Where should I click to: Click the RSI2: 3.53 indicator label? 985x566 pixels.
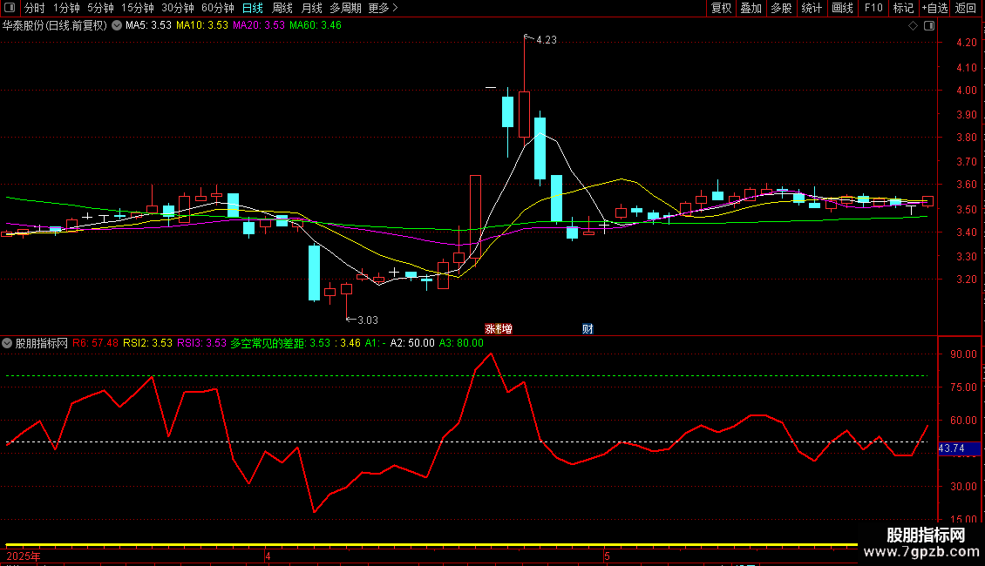[147, 343]
